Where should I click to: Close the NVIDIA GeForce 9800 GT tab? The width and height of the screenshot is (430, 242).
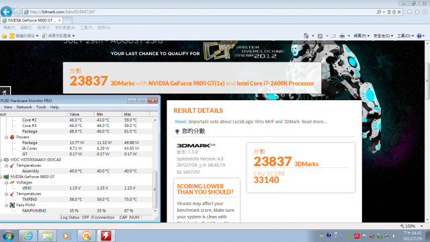click(x=60, y=21)
